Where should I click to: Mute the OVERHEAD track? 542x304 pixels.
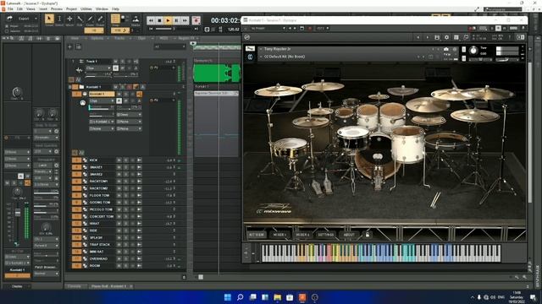point(119,258)
